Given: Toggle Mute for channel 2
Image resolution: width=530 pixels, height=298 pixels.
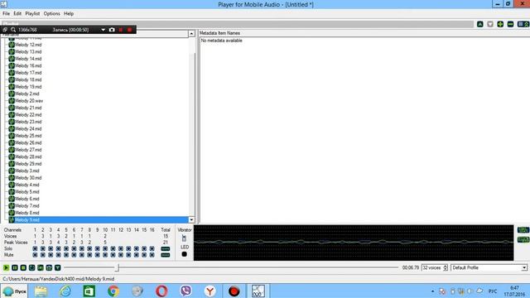Looking at the screenshot, I should (42, 255).
